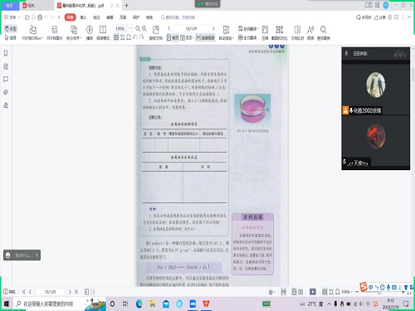
Task: Collapse the ribbon with the chevron
Action: tap(409, 17)
